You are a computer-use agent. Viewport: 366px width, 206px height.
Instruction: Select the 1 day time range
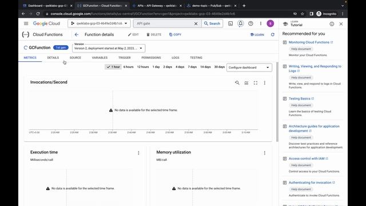pos(156,67)
